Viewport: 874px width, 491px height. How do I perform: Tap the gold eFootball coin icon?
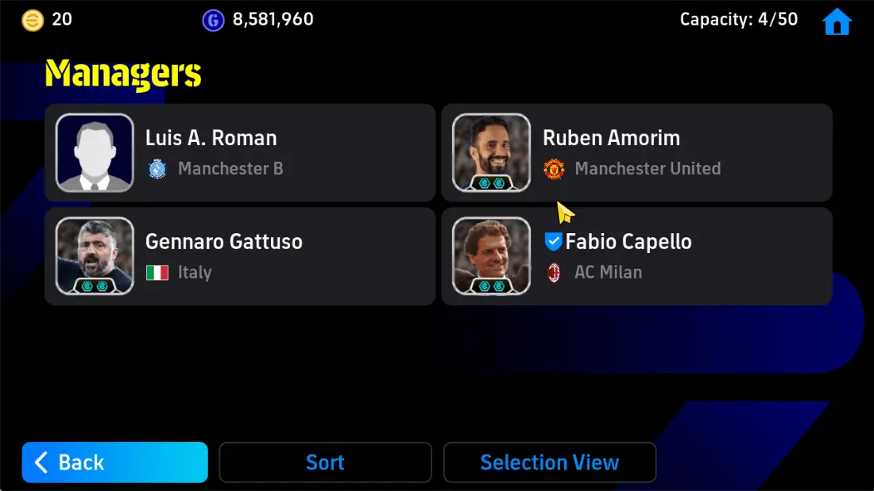tap(33, 21)
